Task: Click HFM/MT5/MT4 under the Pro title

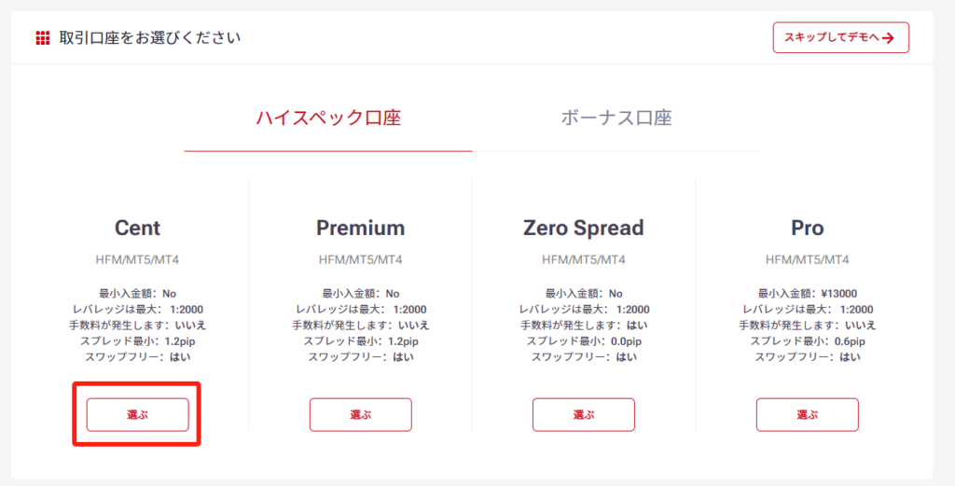Action: [x=807, y=259]
